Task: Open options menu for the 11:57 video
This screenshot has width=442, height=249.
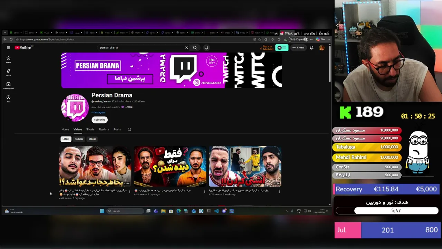Action: 204,191
